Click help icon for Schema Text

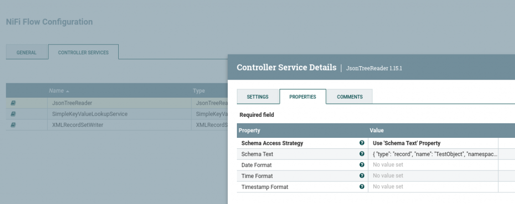click(362, 154)
